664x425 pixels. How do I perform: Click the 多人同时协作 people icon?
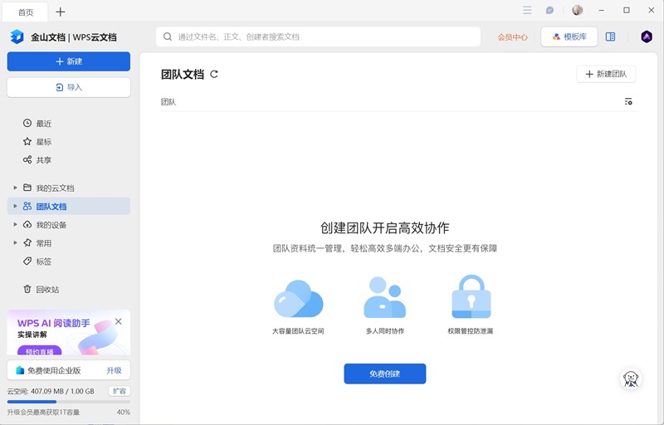pyautogui.click(x=384, y=297)
